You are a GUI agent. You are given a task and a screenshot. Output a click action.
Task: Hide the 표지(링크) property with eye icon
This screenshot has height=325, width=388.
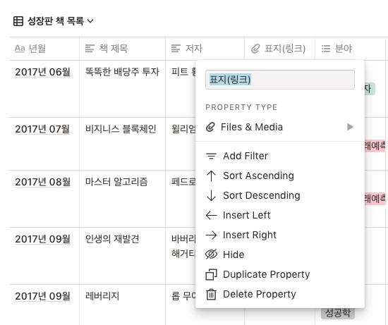pyautogui.click(x=211, y=255)
